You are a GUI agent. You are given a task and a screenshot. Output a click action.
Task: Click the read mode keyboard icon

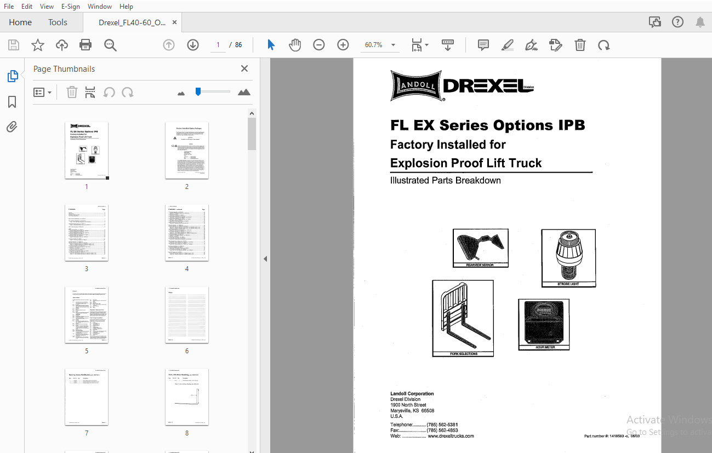click(x=448, y=45)
